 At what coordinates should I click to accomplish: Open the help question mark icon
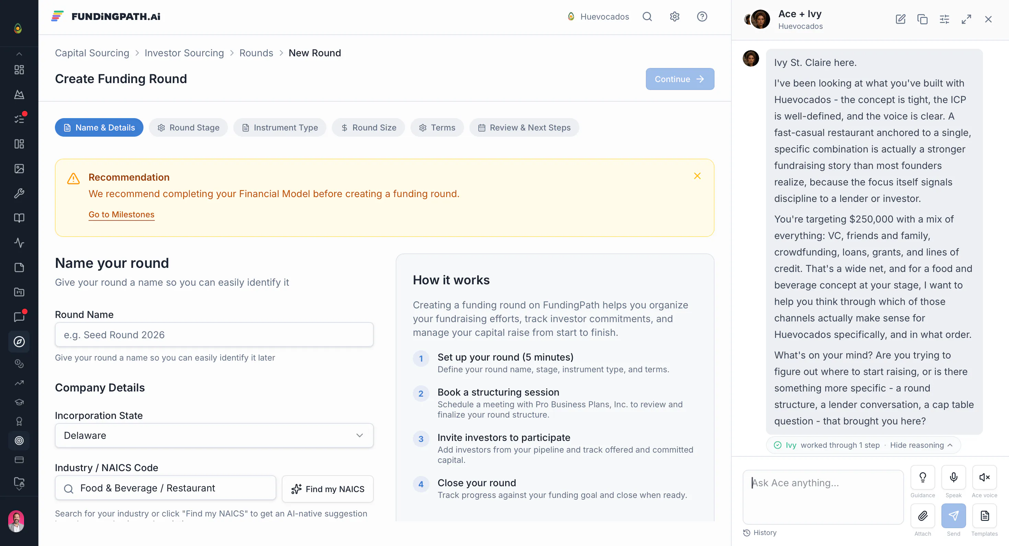pos(702,16)
